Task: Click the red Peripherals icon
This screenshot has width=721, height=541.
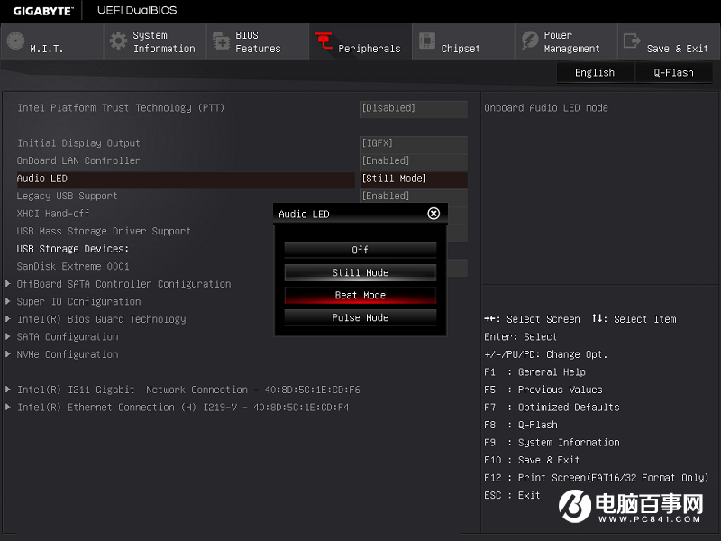Action: (x=324, y=41)
